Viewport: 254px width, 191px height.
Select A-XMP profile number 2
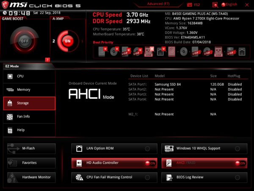[54, 41]
